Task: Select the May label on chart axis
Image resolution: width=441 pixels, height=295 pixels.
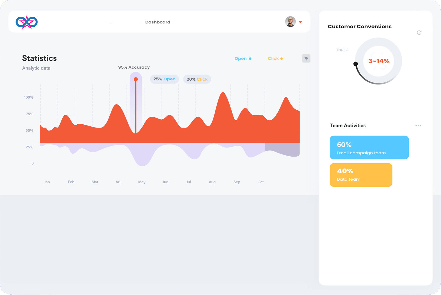Action: click(x=142, y=182)
